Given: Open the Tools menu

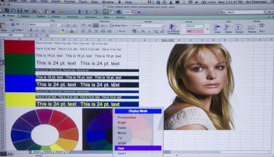Looking at the screenshot, I should [83, 2].
